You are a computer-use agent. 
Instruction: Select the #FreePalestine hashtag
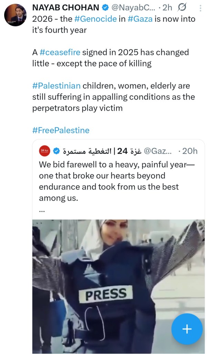(x=61, y=130)
